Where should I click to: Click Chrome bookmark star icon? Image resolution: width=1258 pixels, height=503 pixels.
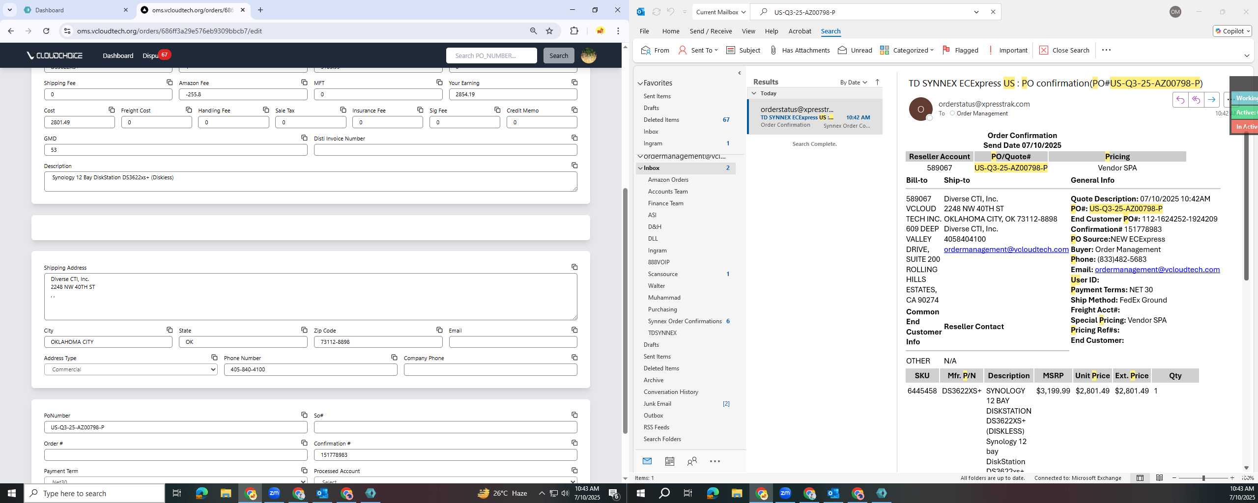[549, 31]
